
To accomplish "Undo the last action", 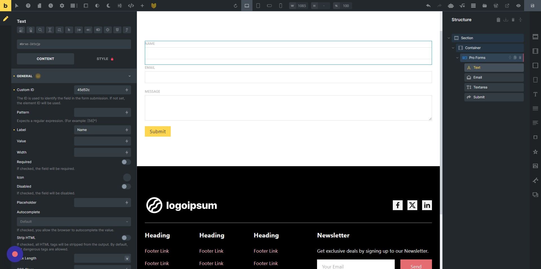I will [428, 6].
